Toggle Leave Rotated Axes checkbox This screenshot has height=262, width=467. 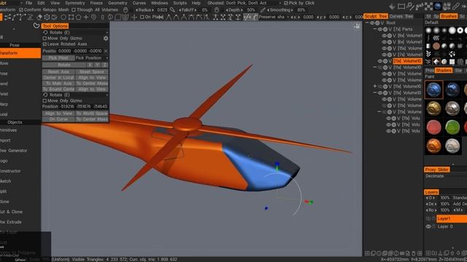click(45, 44)
